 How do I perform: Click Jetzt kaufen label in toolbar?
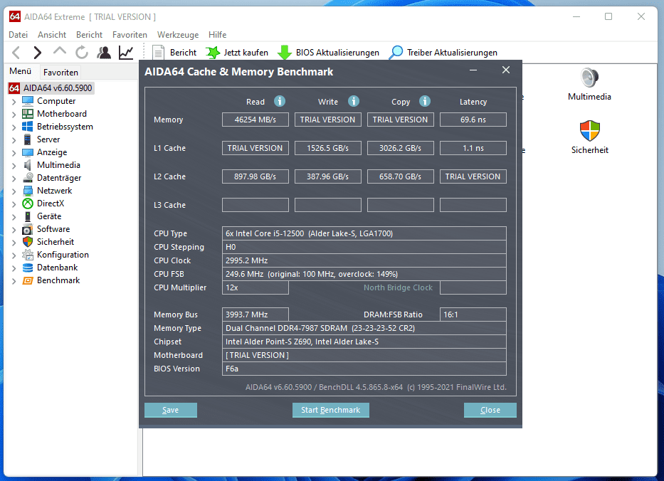point(246,53)
